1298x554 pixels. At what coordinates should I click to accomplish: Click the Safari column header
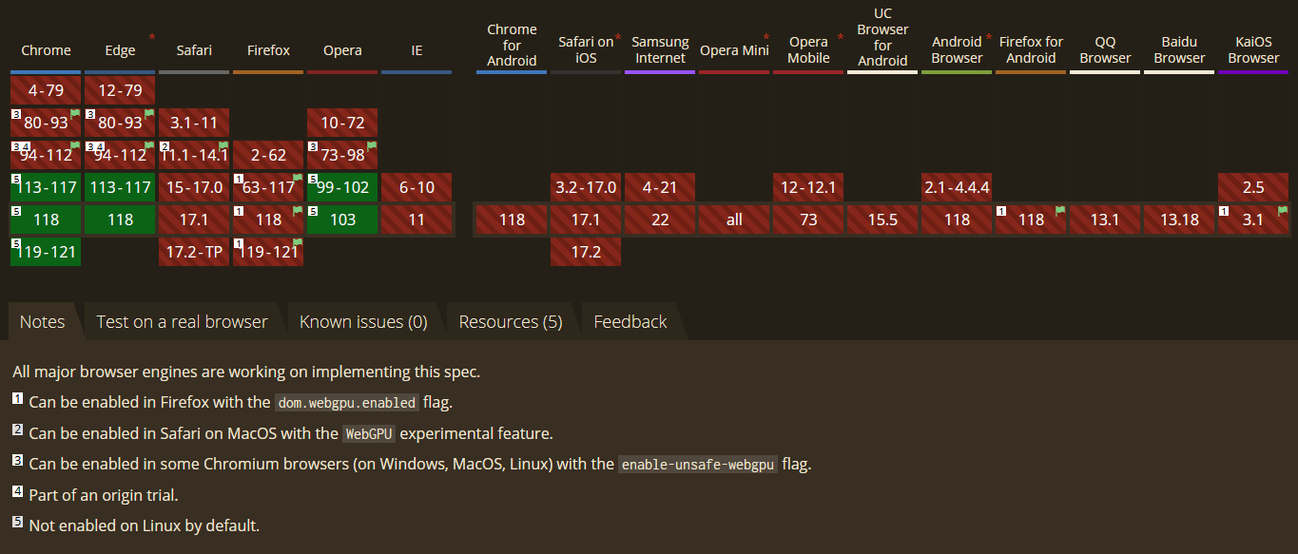point(194,50)
